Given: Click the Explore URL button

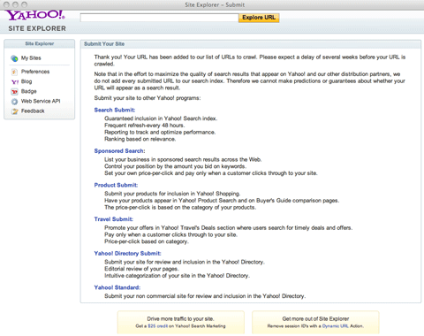Looking at the screenshot, I should [x=259, y=18].
